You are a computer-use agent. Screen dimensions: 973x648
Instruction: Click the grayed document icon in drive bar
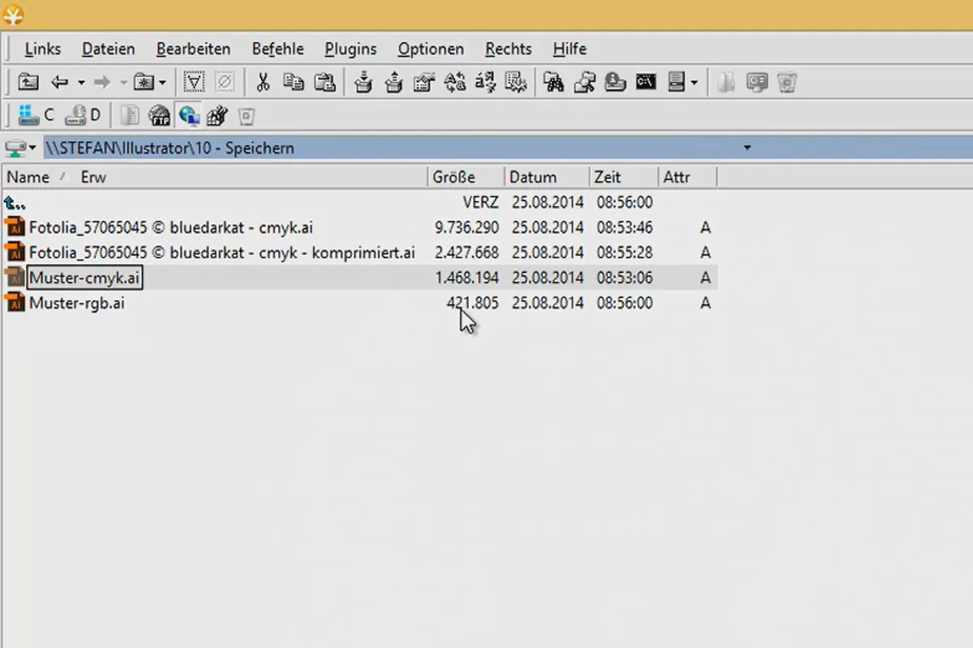[x=130, y=116]
